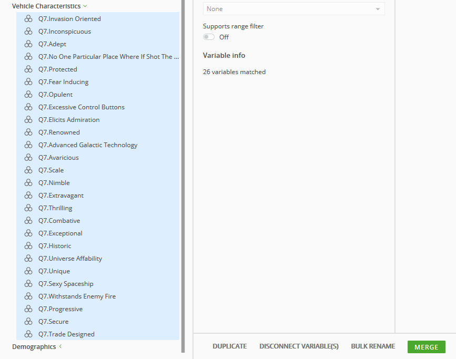This screenshot has width=456, height=359.
Task: Select Q7.Avaricious variable
Action: click(x=98, y=158)
